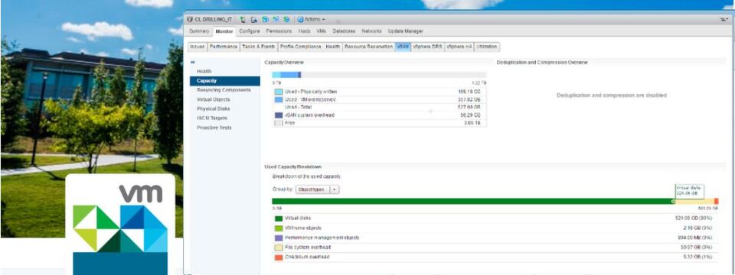Click the Capacity Overview usage bar
This screenshot has width=735, height=275.
point(379,75)
